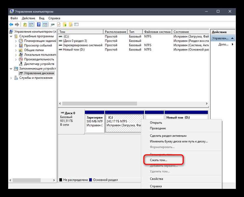The image size is (244, 197).
Task: Click the volume list scroll-right arrow
Action: pyautogui.click(x=207, y=104)
